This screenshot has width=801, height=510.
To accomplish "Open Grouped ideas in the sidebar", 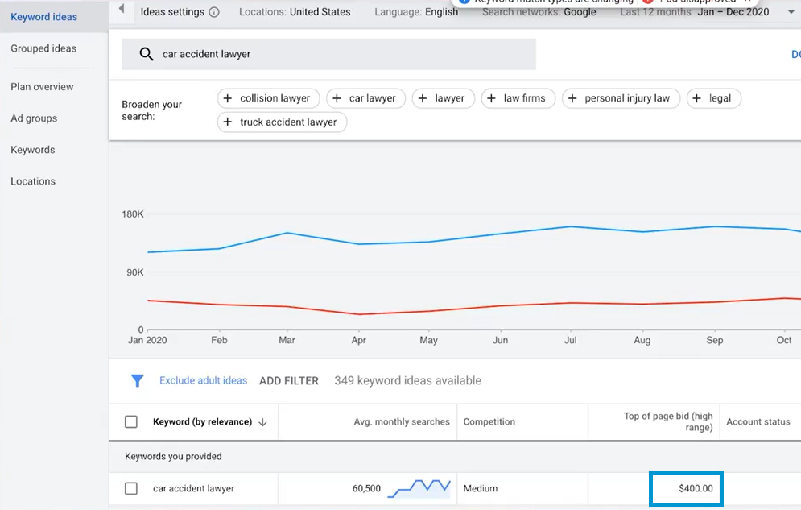I will 43,48.
